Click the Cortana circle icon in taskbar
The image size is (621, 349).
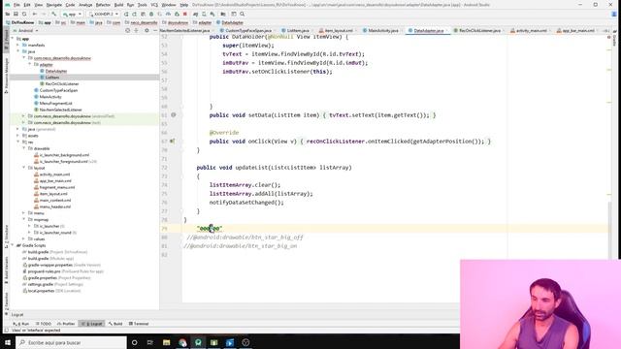(x=134, y=342)
